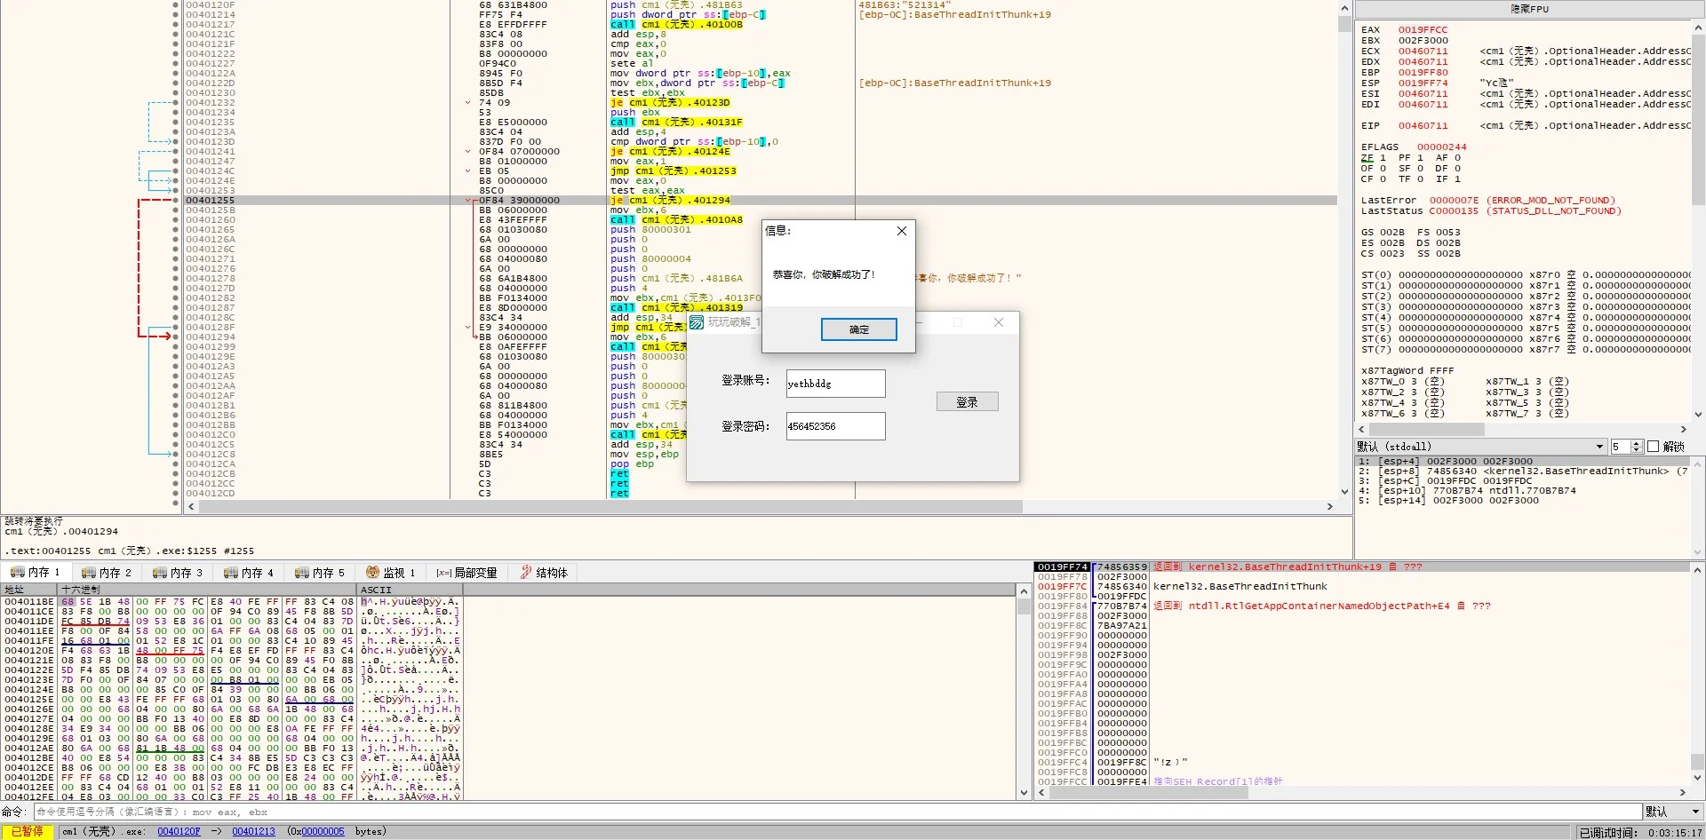Viewport: 1706px width, 840px height.
Task: Switch to the 内存 3 dump tab
Action: coord(178,573)
